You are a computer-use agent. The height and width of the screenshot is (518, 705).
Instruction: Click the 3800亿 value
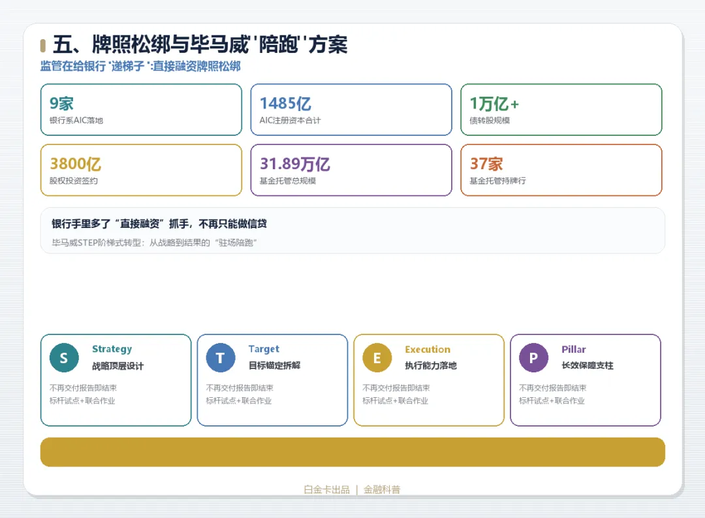pyautogui.click(x=76, y=164)
